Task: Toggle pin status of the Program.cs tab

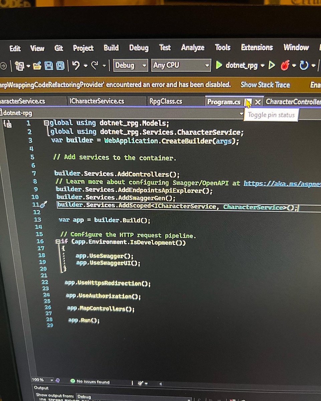Action: point(248,102)
